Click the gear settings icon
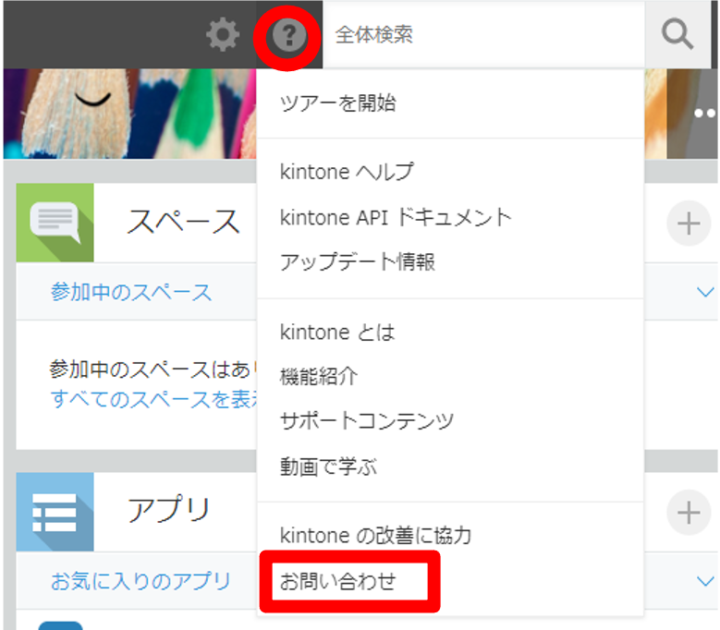The width and height of the screenshot is (720, 630). click(222, 35)
